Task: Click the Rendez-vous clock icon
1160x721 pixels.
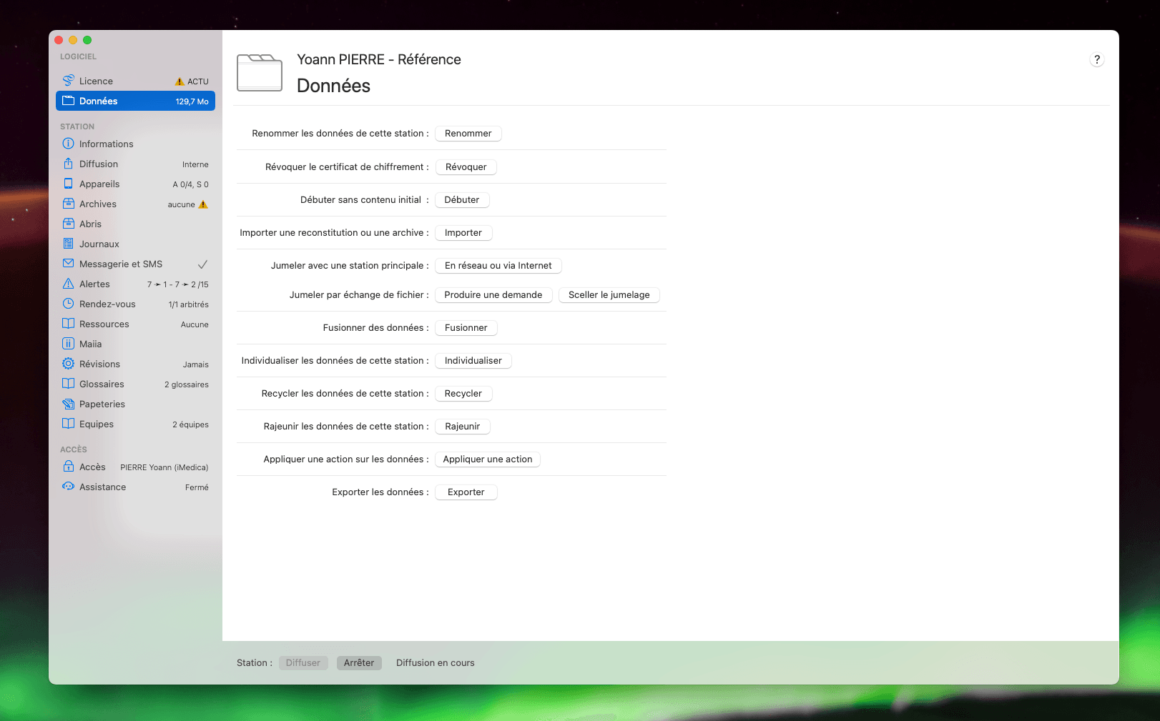Action: (69, 304)
